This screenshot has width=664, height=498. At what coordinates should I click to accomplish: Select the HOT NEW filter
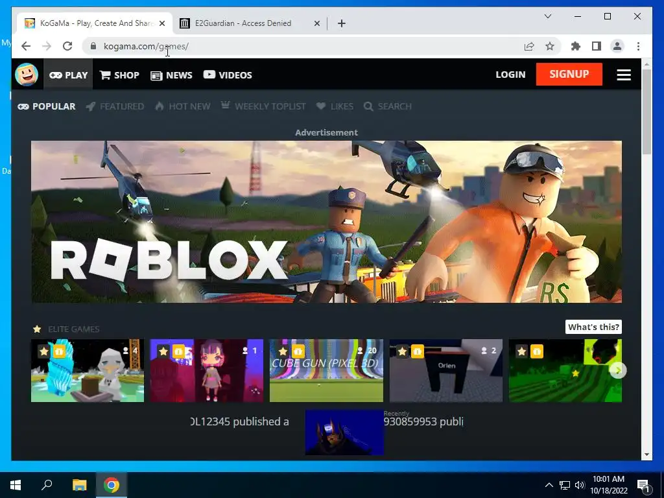(x=182, y=106)
